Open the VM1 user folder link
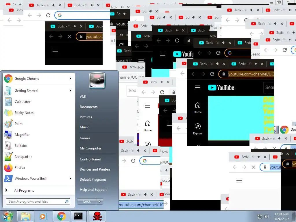The height and width of the screenshot is (222, 296). pyautogui.click(x=83, y=97)
